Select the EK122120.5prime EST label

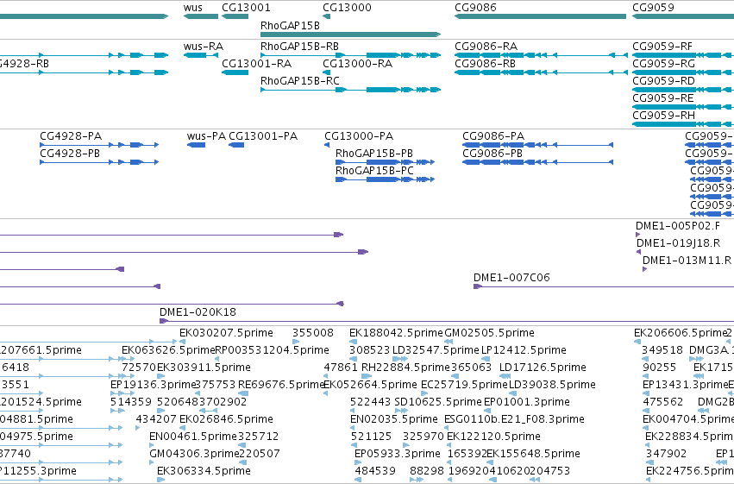[x=493, y=437]
